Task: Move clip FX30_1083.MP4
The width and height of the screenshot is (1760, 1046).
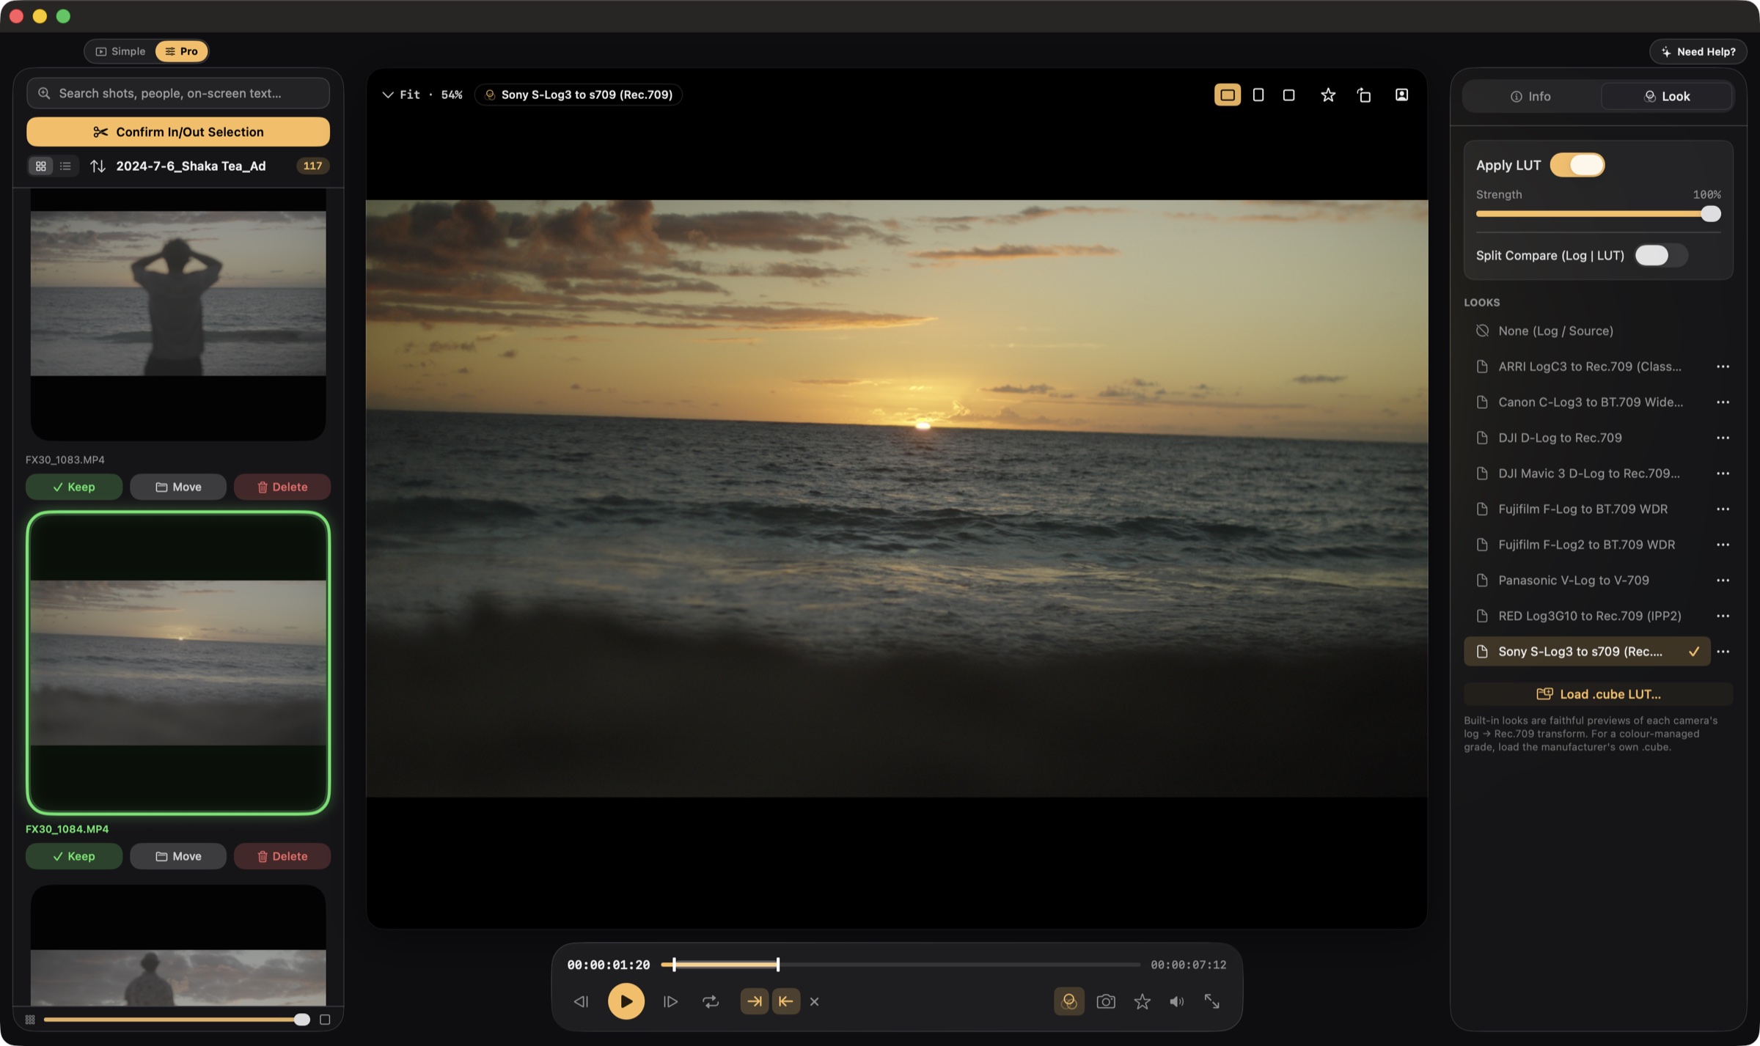Action: 178,487
